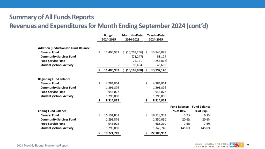Click the "Fund Balance % of Rev." header
This screenshot has width=265, height=149.
(180, 109)
